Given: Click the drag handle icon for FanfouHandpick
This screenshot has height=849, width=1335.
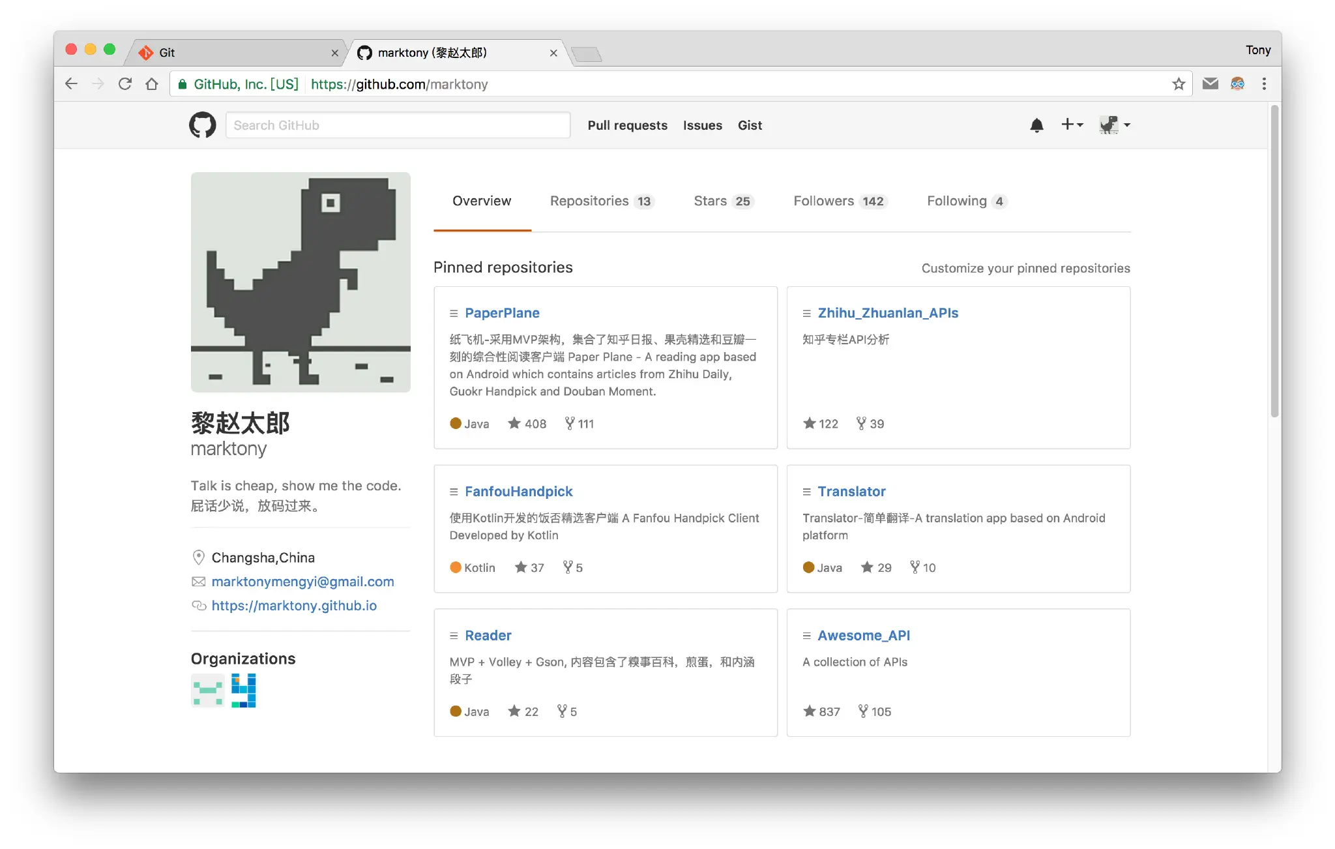Looking at the screenshot, I should point(454,492).
